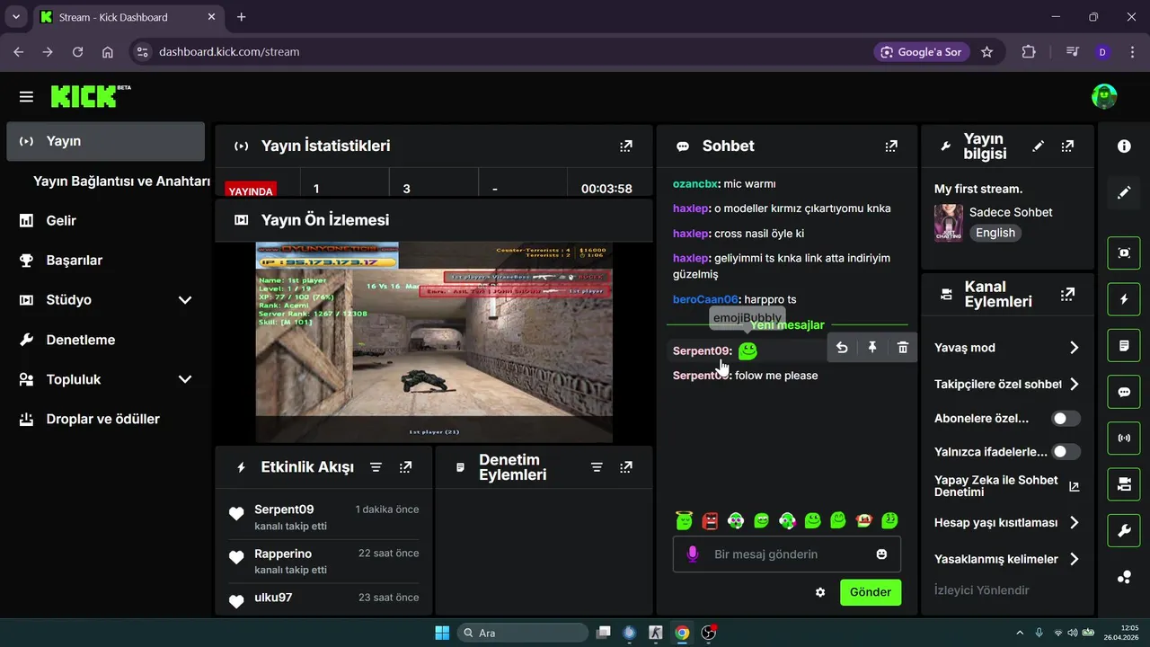Select Yayın in the sidebar

106,141
